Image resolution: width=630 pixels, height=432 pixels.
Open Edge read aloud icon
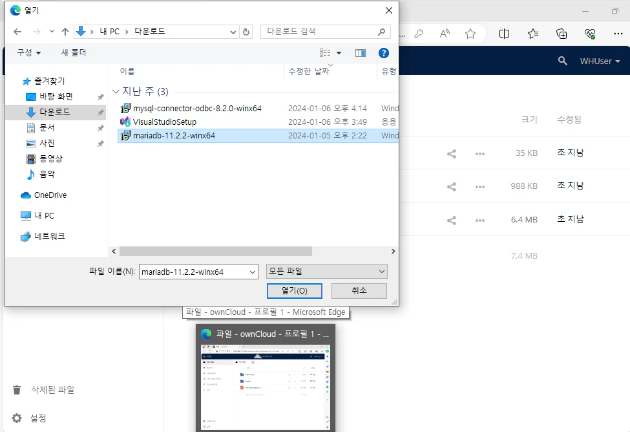pyautogui.click(x=445, y=34)
